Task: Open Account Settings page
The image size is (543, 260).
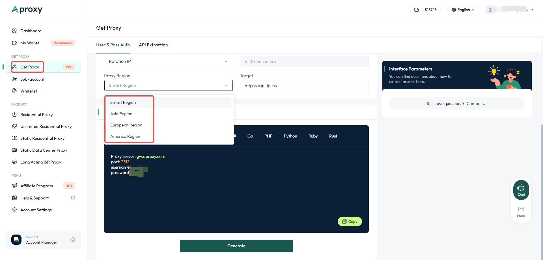Action: [36, 210]
